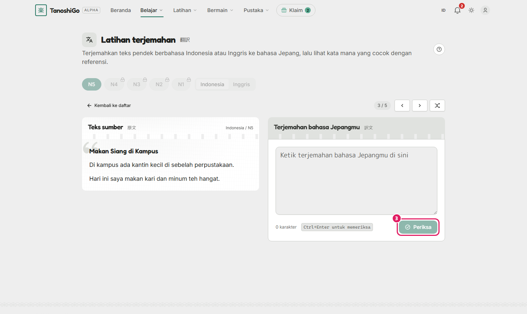
Task: Switch source language to Inggris
Action: 242,84
